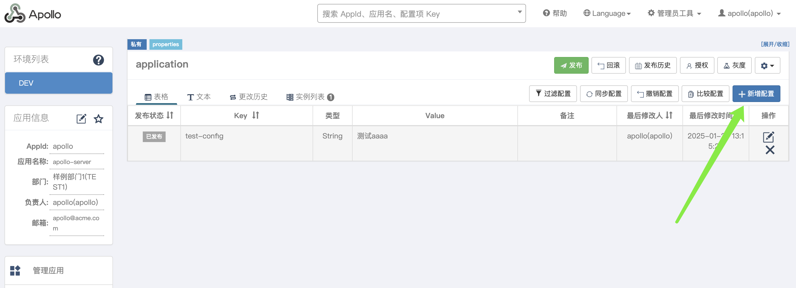This screenshot has width=796, height=288.
Task: Click the Value column header
Action: [434, 115]
